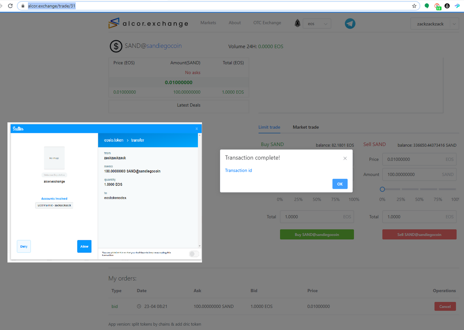Click the balance 336650.44373416 SAND text
464x330 pixels.
[x=427, y=145]
